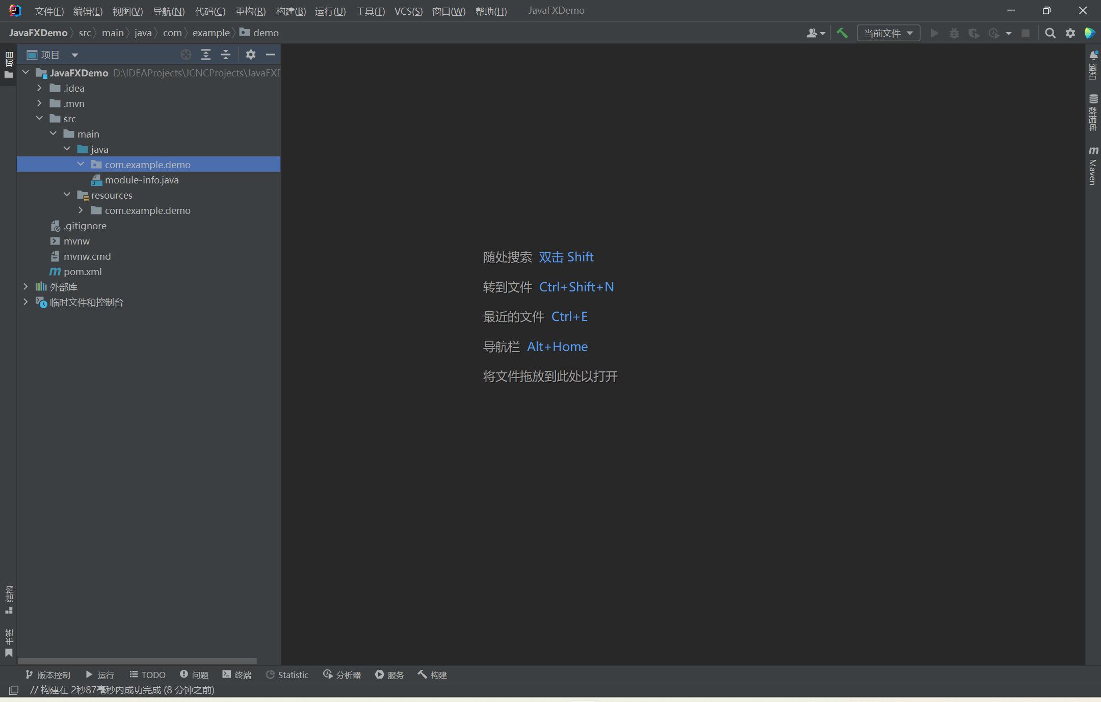Open IDE settings gear in top toolbar
Screen dimensions: 1101x702
tap(1070, 33)
